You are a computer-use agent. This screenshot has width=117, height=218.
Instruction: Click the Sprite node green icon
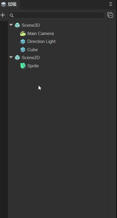pos(23,66)
